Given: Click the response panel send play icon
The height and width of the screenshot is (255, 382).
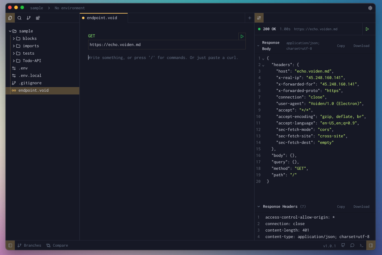Looking at the screenshot, I should [x=367, y=29].
